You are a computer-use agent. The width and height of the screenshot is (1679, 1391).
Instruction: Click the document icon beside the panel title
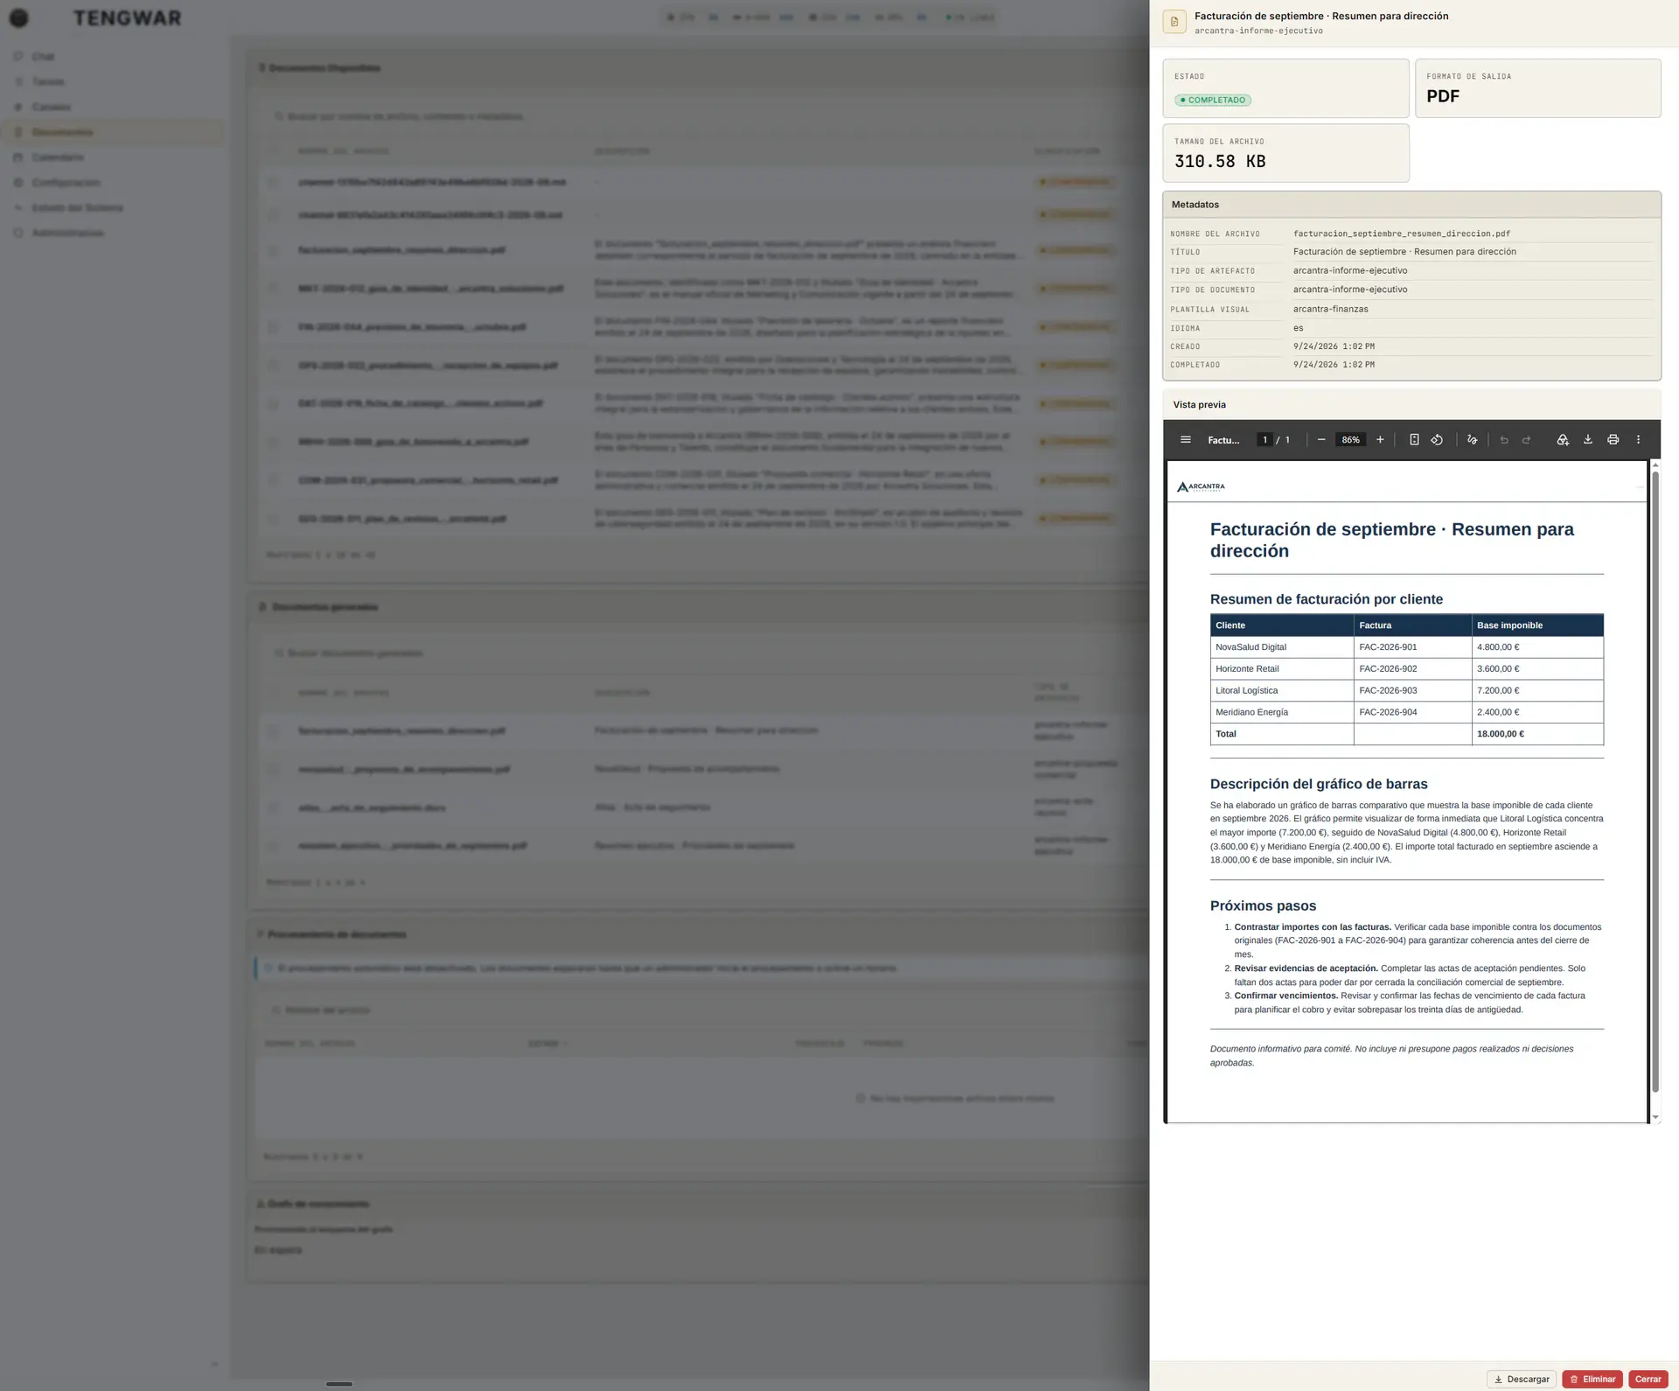click(1174, 22)
